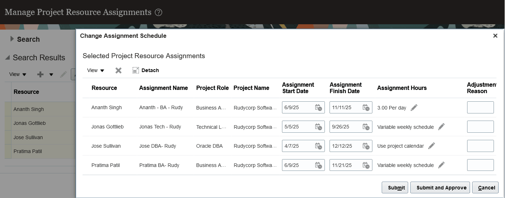Click the Assignment Start Date column header
The width and height of the screenshot is (505, 198).
pos(298,88)
